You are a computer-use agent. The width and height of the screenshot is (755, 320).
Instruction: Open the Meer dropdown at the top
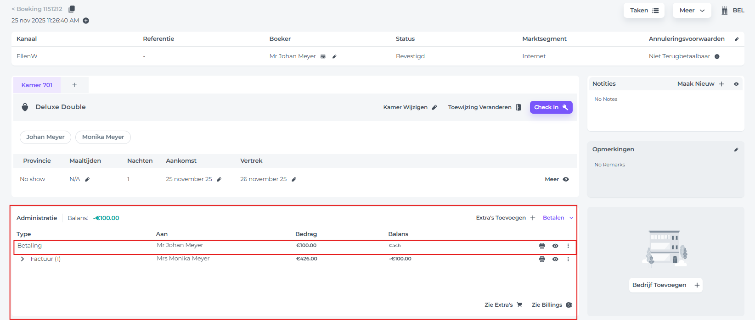(x=692, y=11)
